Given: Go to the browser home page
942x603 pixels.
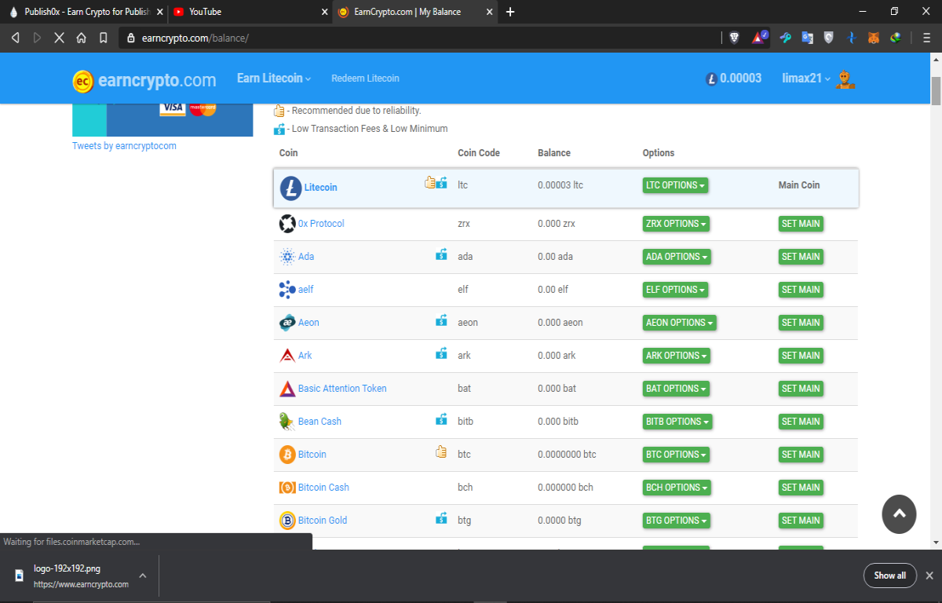Looking at the screenshot, I should point(81,37).
